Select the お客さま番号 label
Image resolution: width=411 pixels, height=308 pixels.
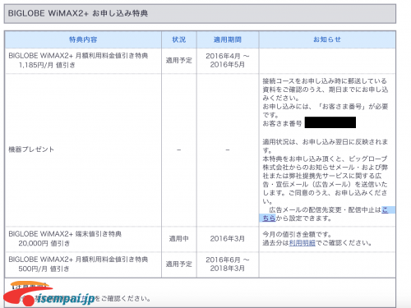[282, 123]
